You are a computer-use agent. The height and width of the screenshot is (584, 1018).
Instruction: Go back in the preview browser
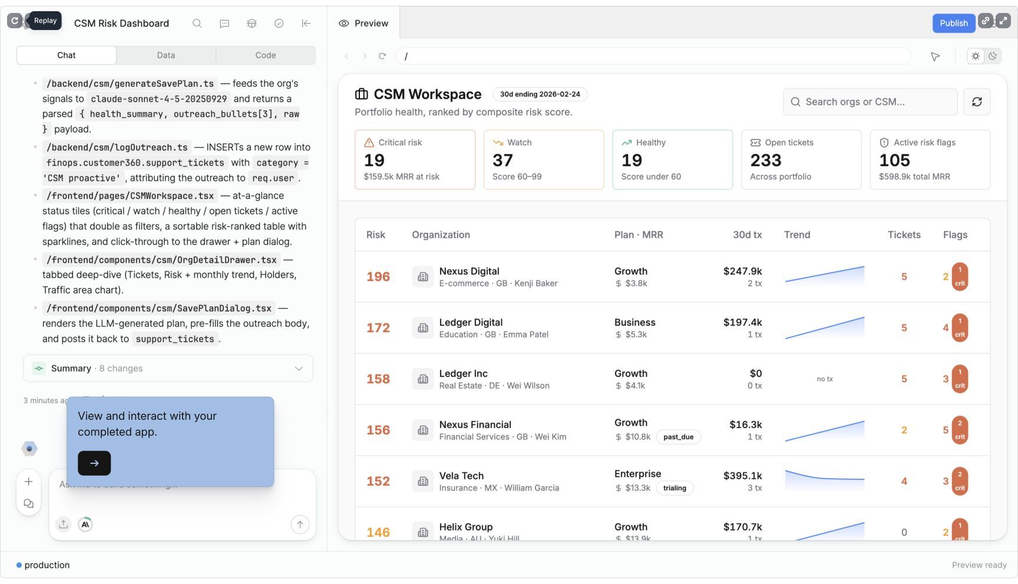[x=346, y=56]
